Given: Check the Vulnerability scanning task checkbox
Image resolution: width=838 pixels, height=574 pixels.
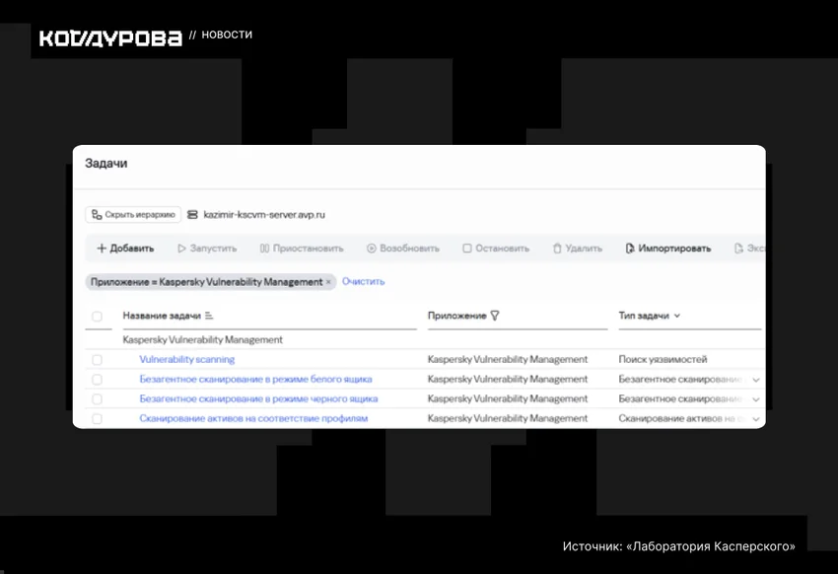Looking at the screenshot, I should [97, 360].
